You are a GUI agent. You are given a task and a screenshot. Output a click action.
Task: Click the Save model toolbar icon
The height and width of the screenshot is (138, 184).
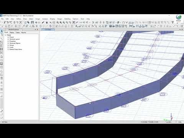(x=32, y=22)
